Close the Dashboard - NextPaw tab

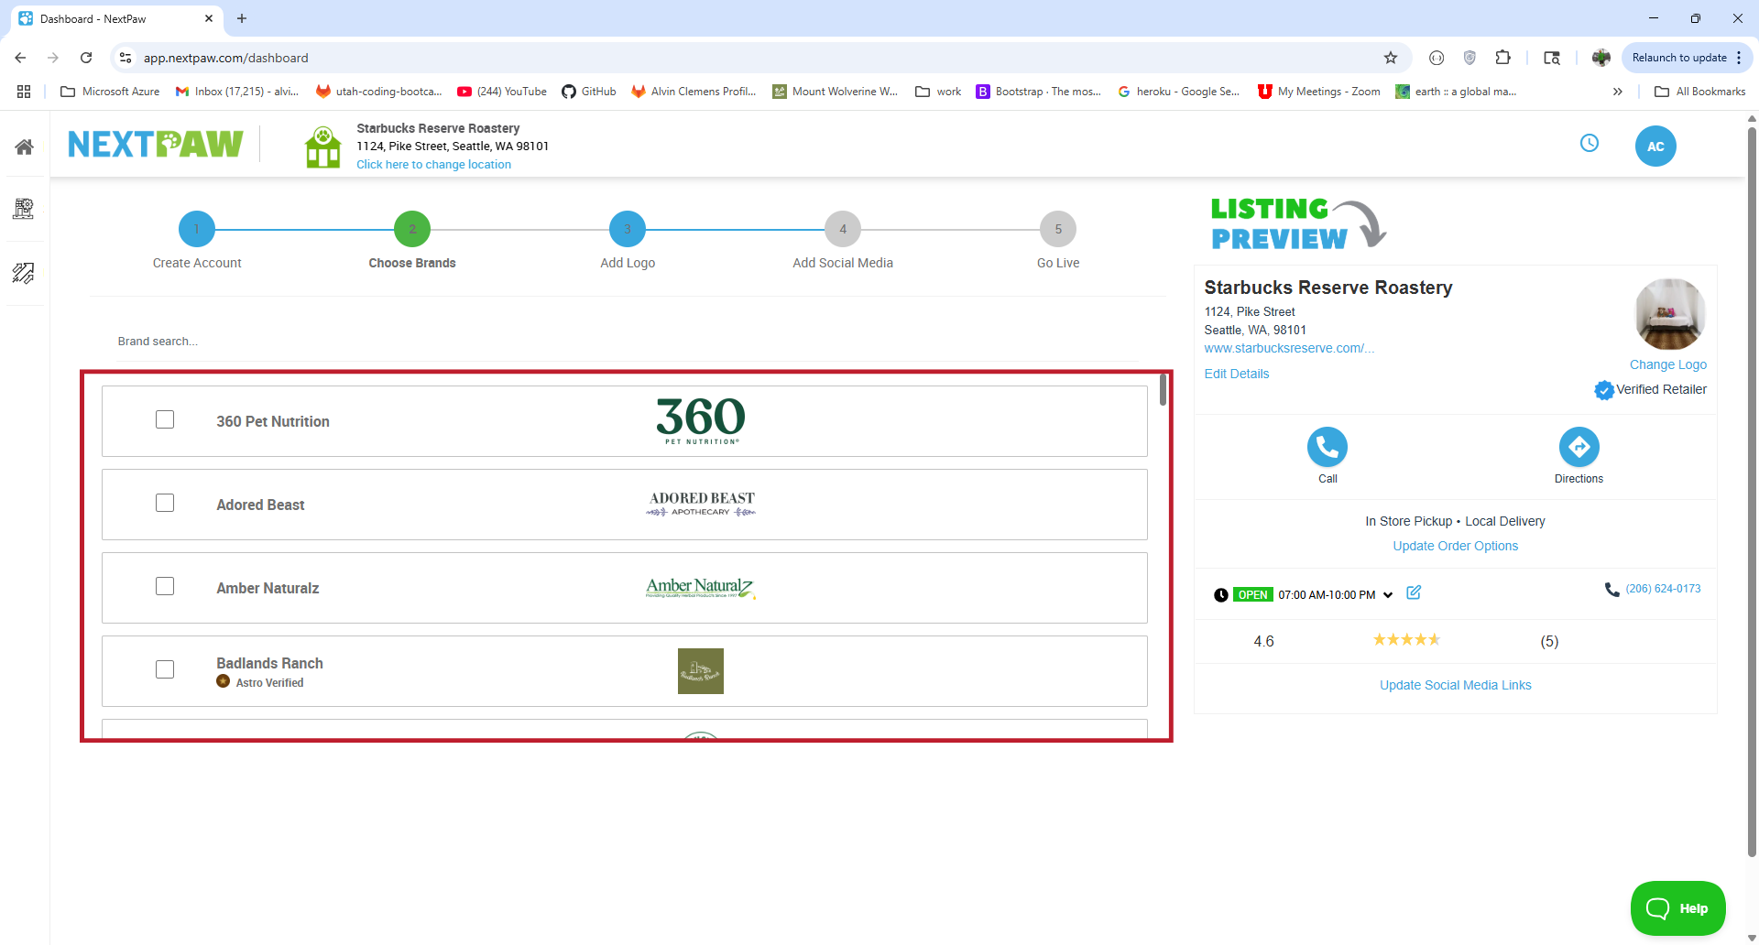tap(209, 18)
